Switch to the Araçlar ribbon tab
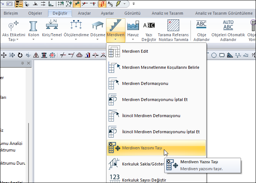The image size is (256, 183). click(84, 13)
